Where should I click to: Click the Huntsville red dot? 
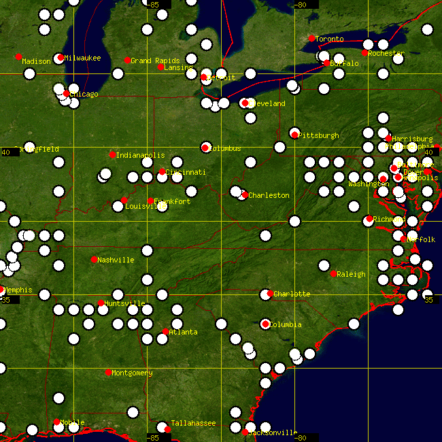coord(101,303)
